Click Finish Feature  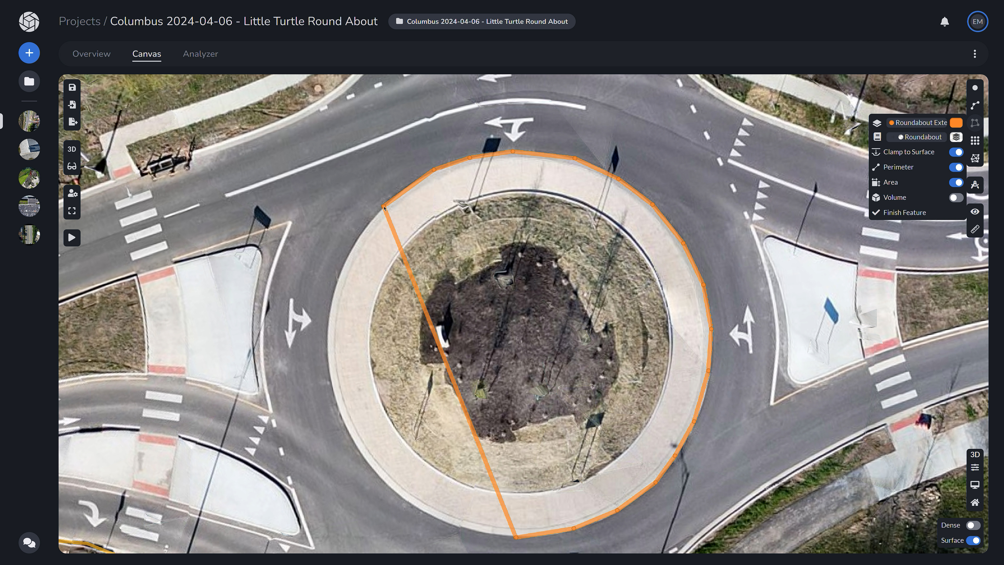904,212
